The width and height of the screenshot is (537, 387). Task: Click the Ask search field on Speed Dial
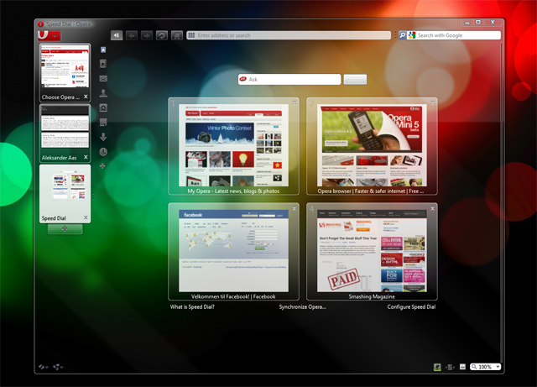[x=289, y=79]
